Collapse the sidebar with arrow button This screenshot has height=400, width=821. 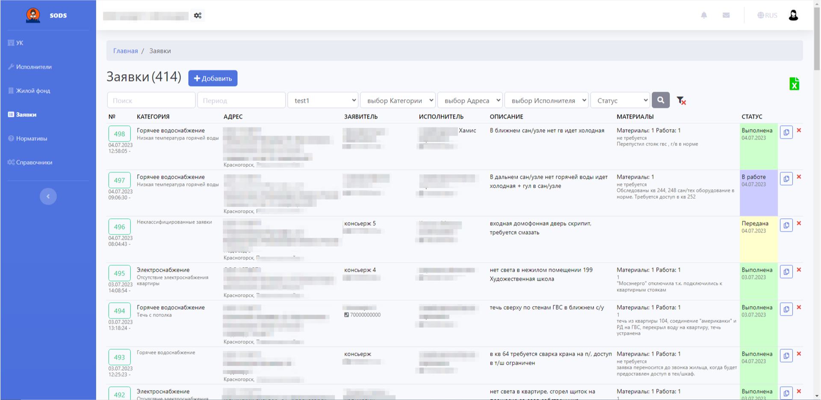[x=48, y=196]
